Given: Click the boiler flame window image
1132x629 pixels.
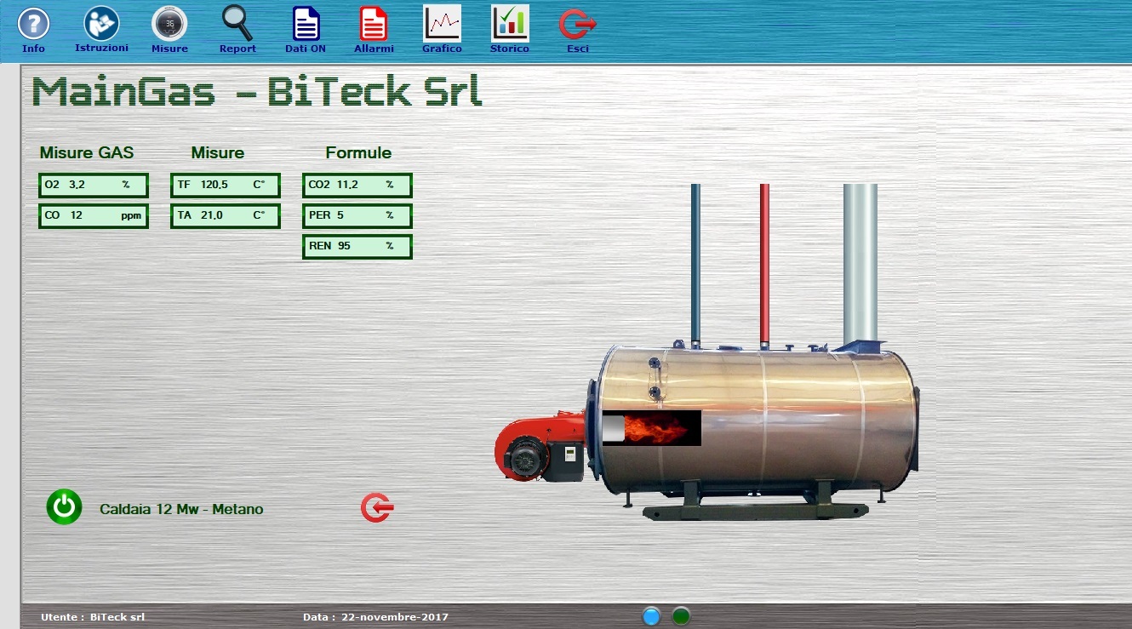Looking at the screenshot, I should coord(651,428).
